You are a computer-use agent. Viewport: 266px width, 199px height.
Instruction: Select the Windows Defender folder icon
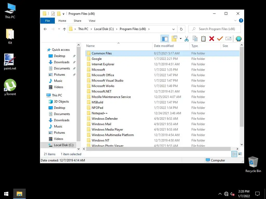pos(89,119)
